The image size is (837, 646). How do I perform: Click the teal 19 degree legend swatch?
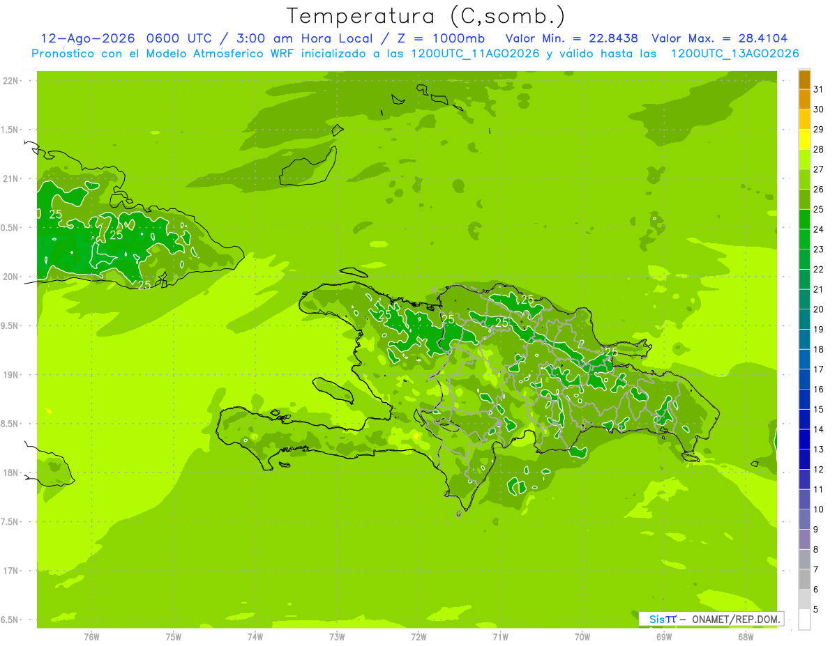click(804, 320)
